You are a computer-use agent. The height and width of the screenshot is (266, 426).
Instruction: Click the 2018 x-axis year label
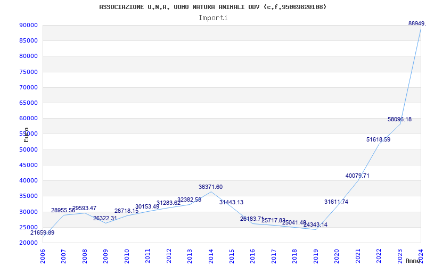coord(295,256)
